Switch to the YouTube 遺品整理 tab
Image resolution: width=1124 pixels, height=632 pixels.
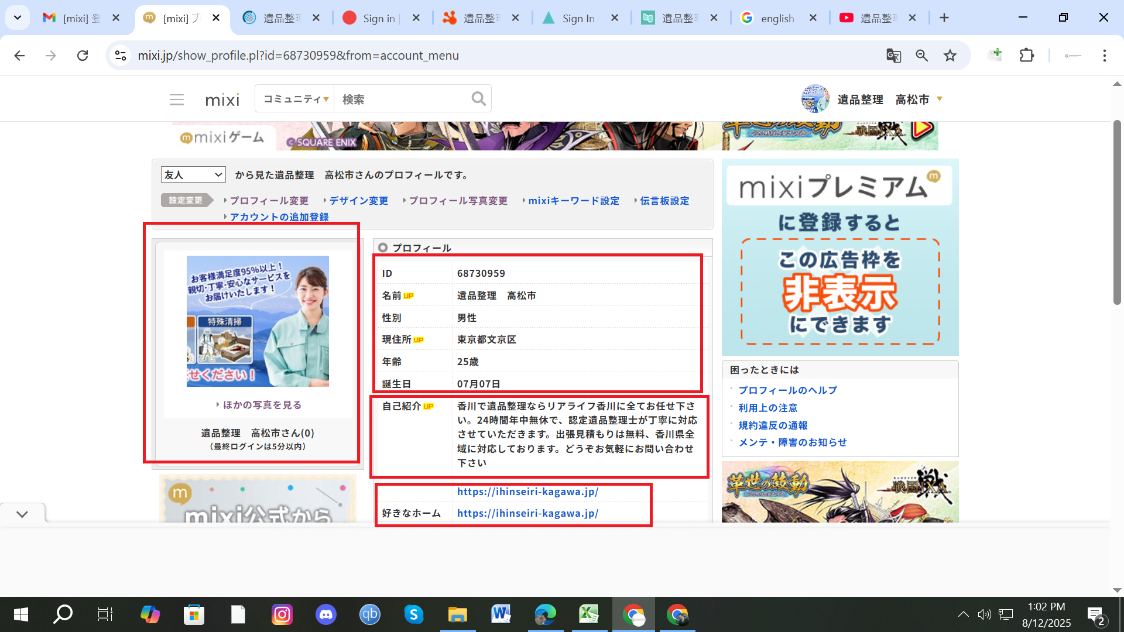(x=876, y=18)
